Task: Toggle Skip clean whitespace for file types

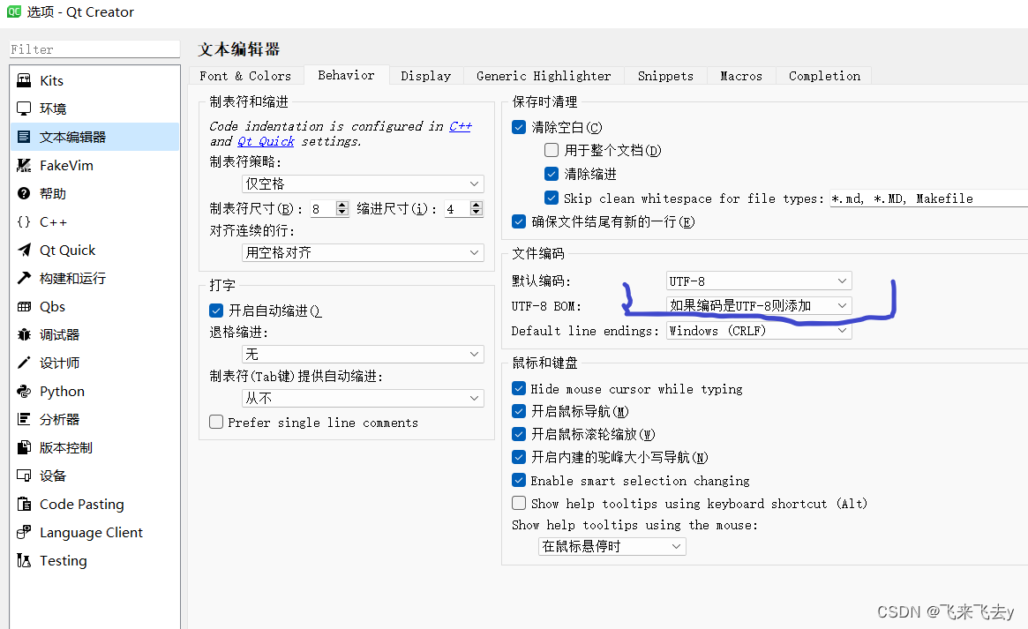Action: pos(552,198)
